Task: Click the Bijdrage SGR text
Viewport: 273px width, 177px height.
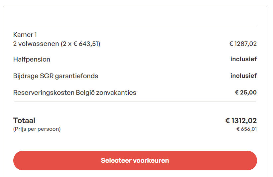Action: pyautogui.click(x=34, y=76)
